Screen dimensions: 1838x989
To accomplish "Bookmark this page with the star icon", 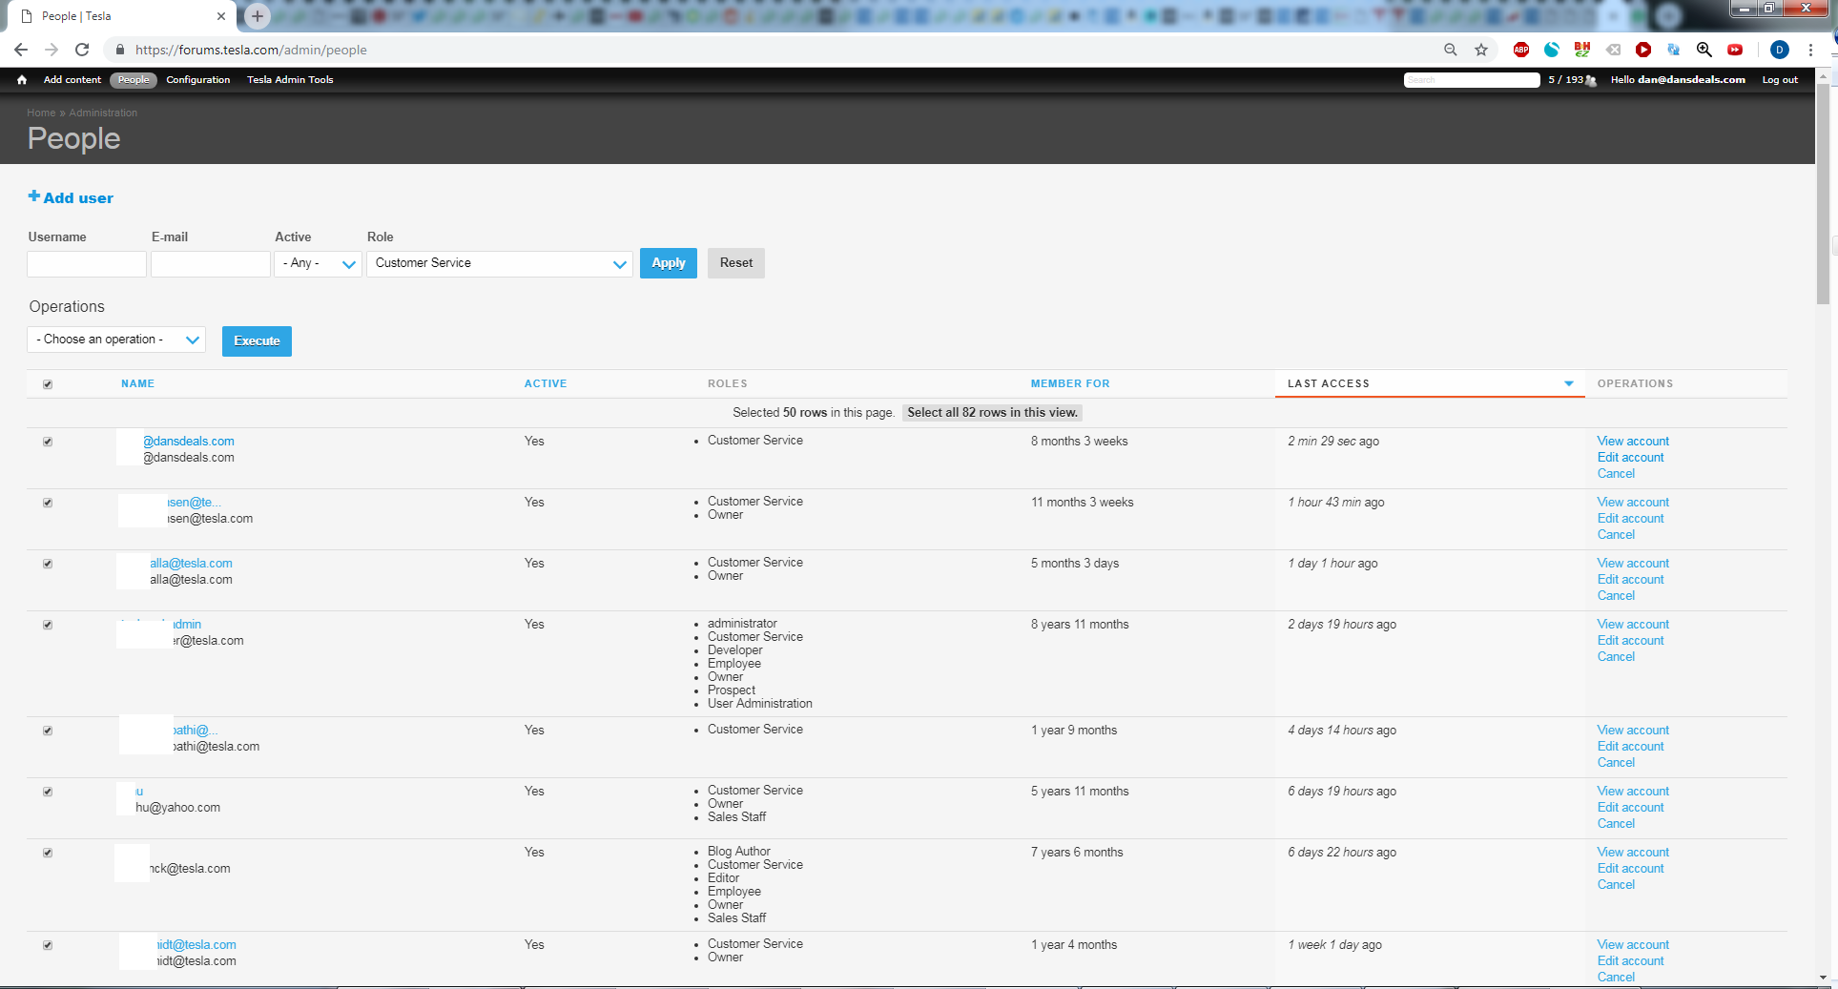I will click(1481, 50).
